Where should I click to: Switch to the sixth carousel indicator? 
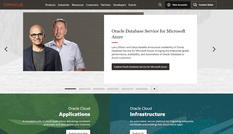tap(142, 89)
